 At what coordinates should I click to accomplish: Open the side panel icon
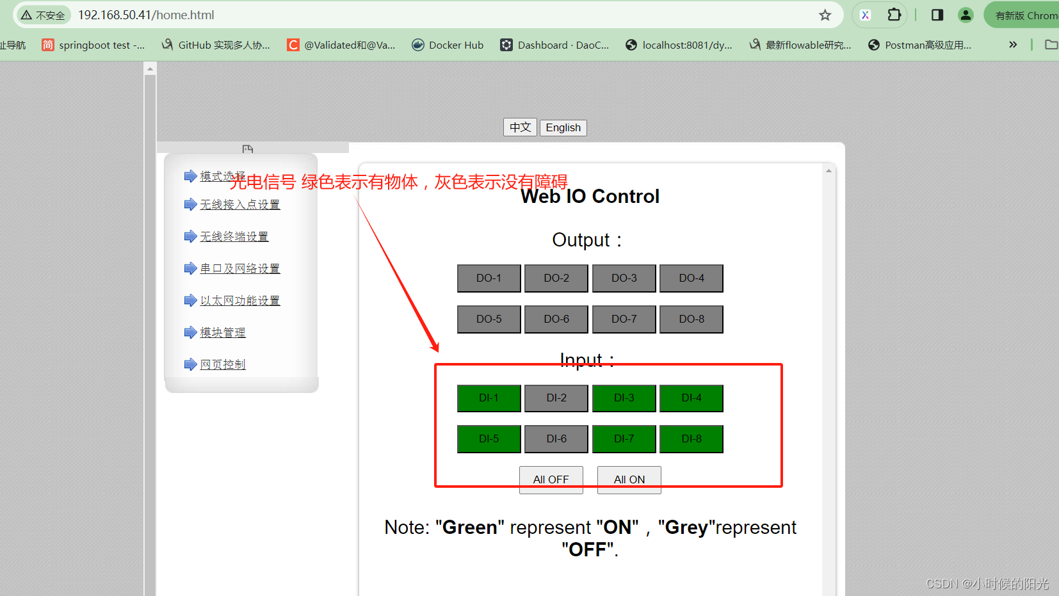(x=937, y=15)
